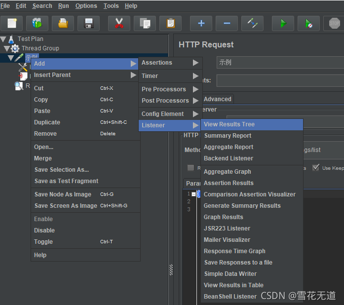The height and width of the screenshot is (305, 344).
Task: Click Toggle in context menu
Action: coord(85,242)
